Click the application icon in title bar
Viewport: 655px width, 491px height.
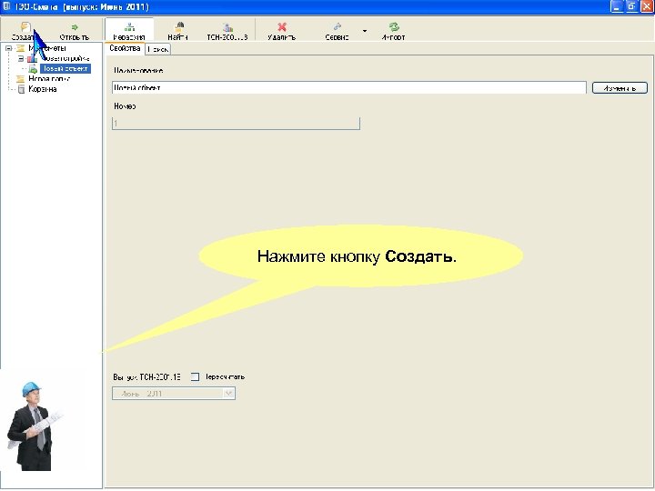6,6
